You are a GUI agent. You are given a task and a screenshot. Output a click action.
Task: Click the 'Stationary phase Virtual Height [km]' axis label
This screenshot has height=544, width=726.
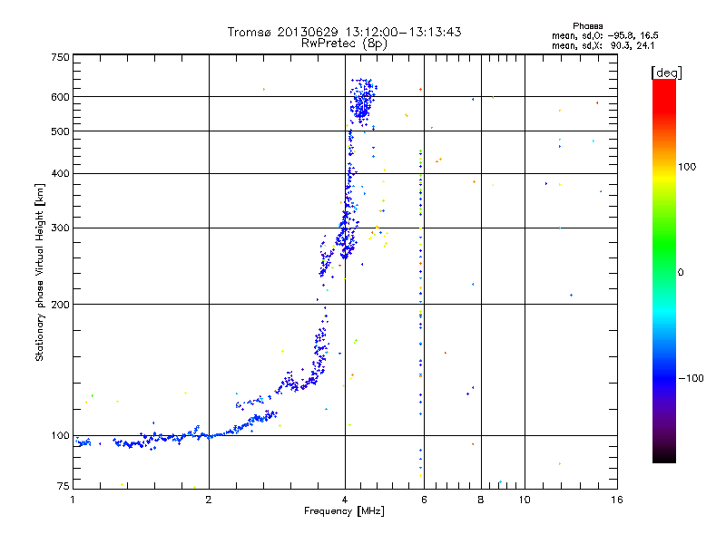point(40,273)
